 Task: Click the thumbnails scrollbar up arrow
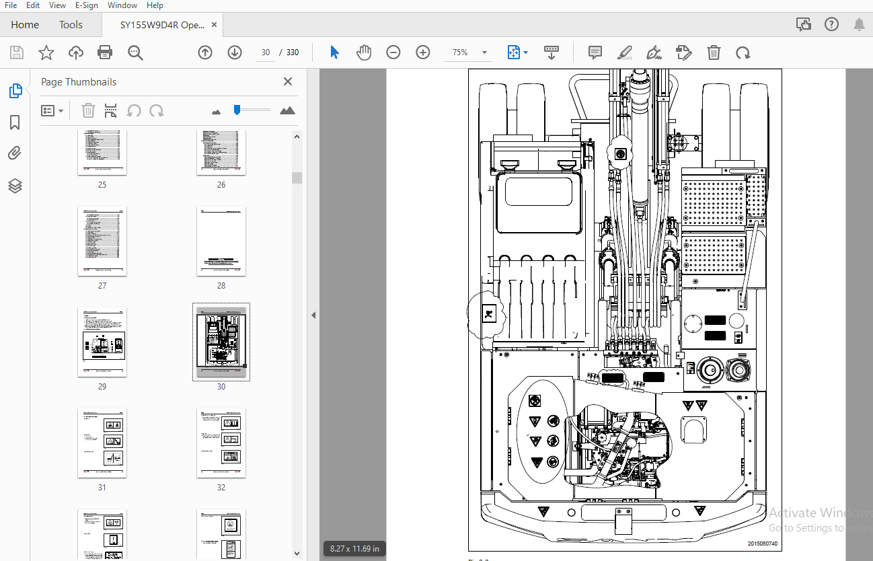297,137
